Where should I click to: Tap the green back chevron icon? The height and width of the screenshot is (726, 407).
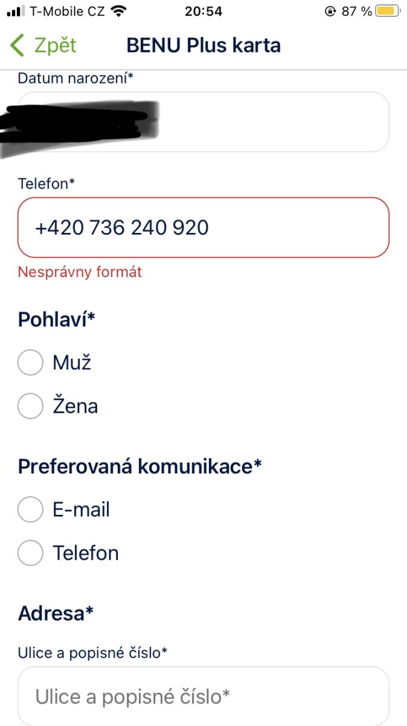point(18,45)
